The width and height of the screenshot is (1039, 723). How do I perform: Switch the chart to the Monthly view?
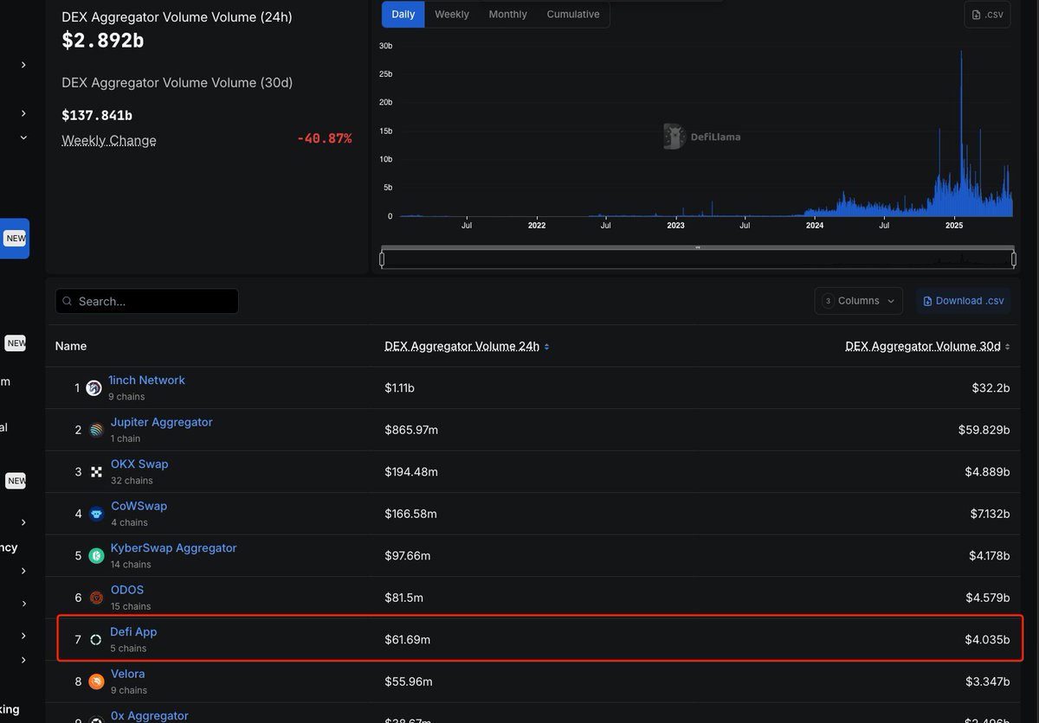507,14
